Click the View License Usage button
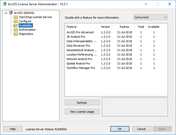176x135 pixels. (x=82, y=112)
